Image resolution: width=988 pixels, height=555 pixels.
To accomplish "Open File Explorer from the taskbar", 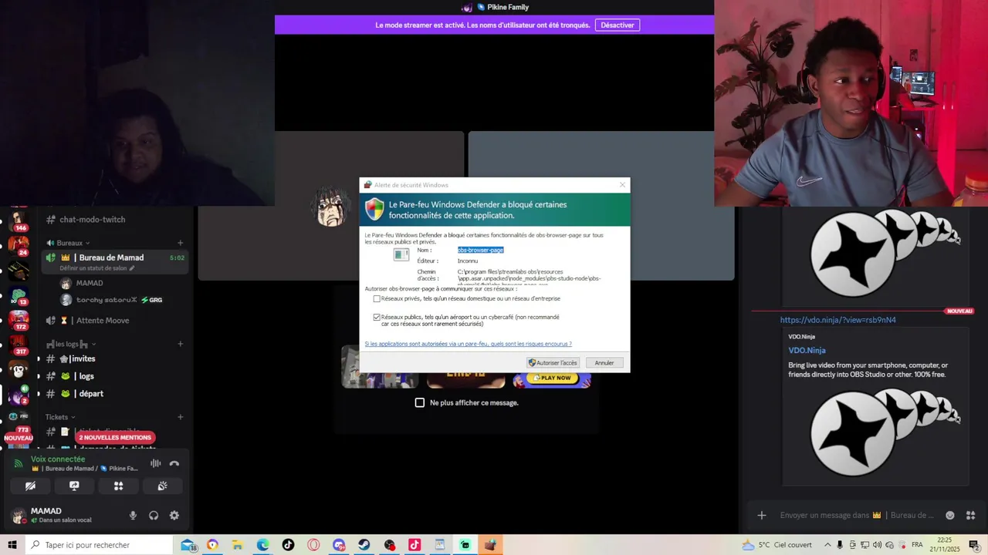I will [x=238, y=545].
